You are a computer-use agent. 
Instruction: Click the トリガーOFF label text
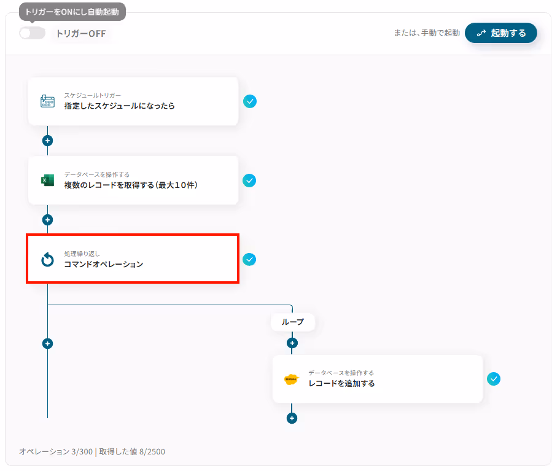81,34
